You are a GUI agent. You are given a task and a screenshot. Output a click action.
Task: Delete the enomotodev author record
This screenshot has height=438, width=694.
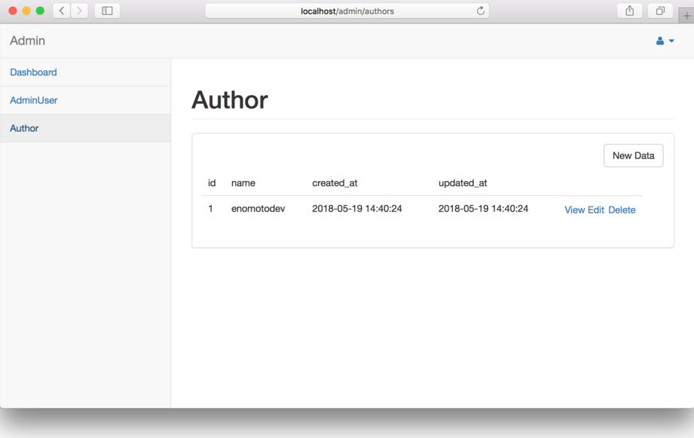pyautogui.click(x=622, y=210)
